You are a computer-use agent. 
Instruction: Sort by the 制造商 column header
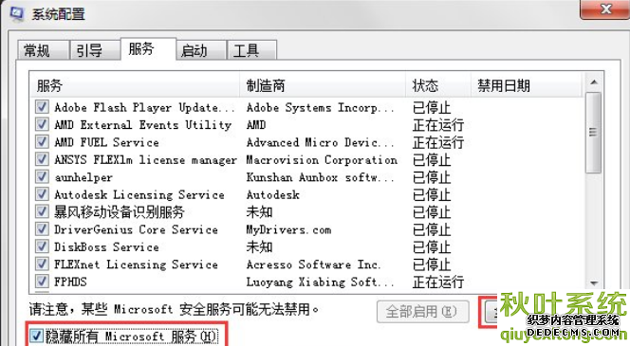point(323,85)
